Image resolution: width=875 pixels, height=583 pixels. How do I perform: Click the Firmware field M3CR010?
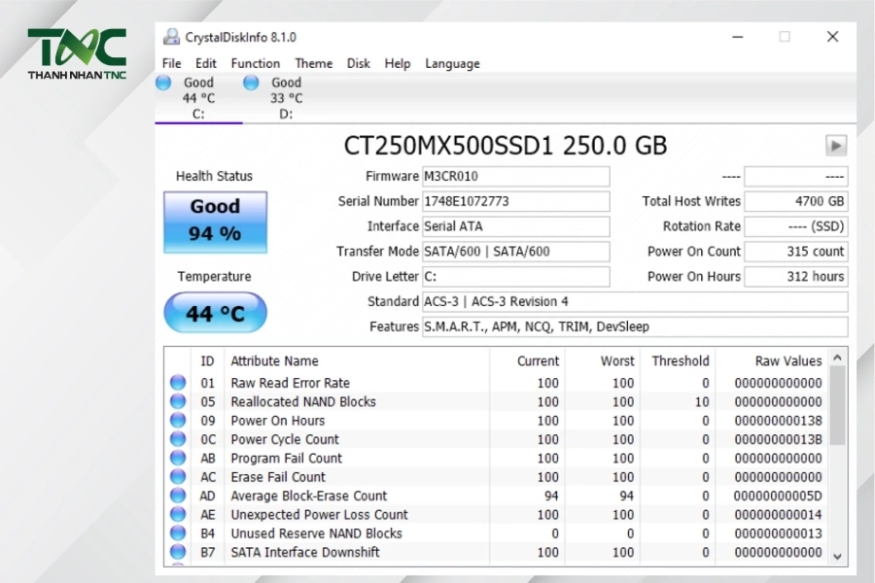515,176
